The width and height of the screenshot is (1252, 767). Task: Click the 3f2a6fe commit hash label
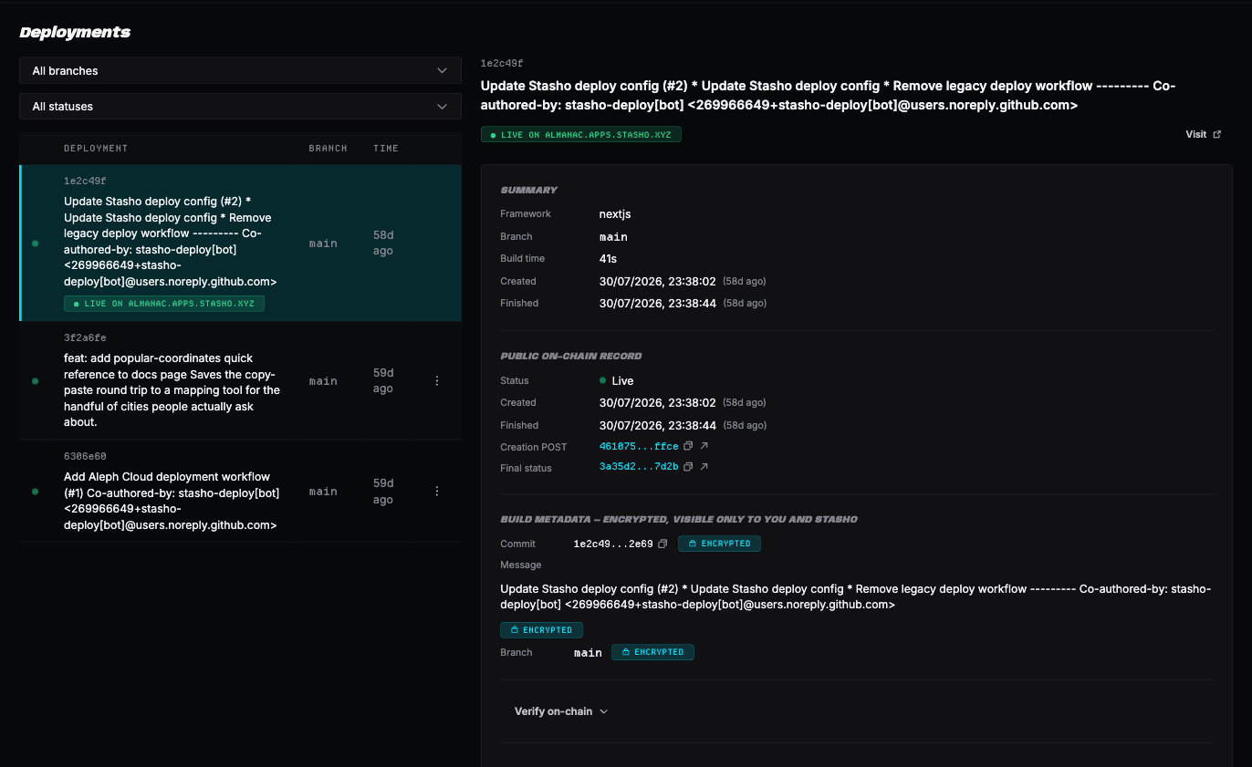click(85, 338)
